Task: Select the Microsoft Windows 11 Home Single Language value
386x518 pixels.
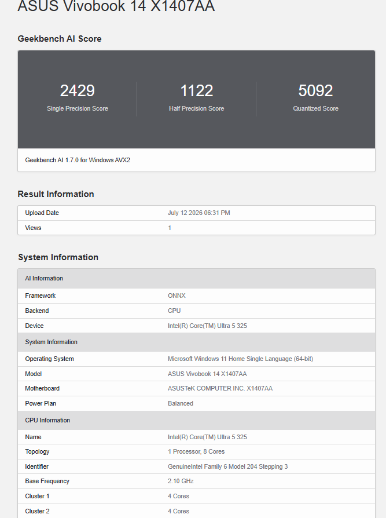Action: click(241, 359)
